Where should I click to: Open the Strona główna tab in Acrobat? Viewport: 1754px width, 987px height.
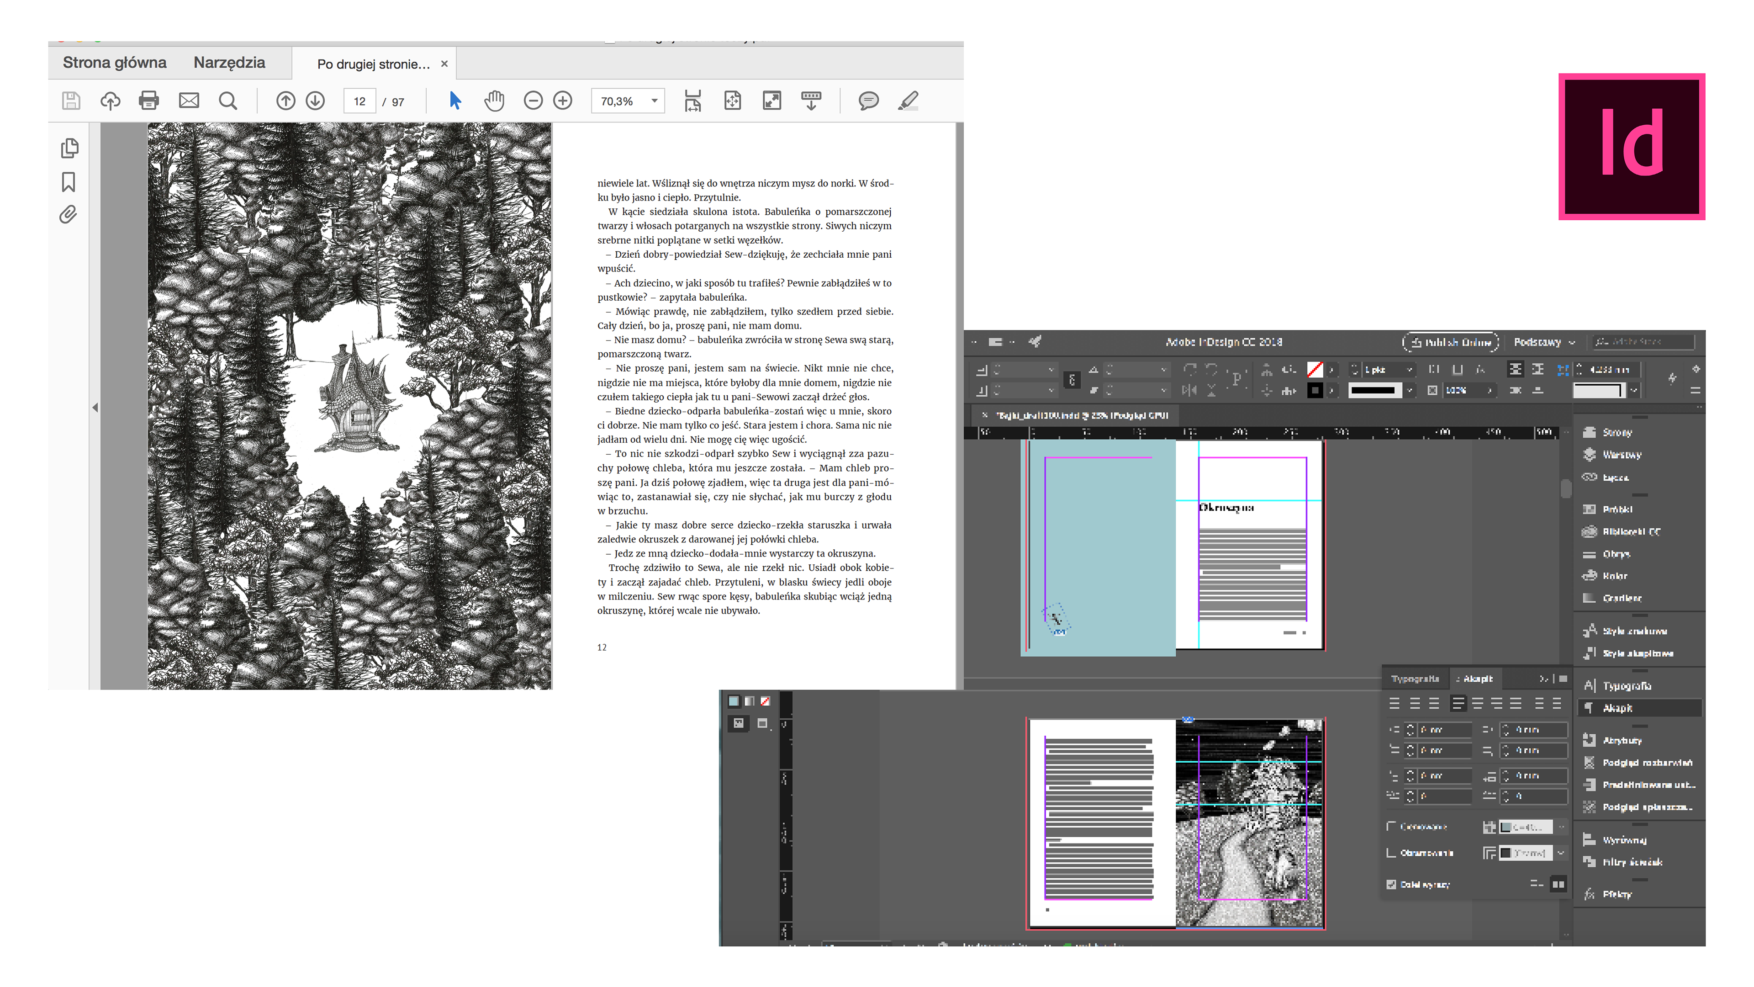114,63
